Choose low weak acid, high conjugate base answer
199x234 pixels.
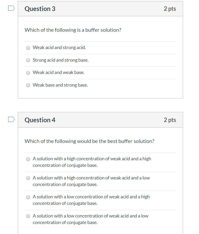28,197
